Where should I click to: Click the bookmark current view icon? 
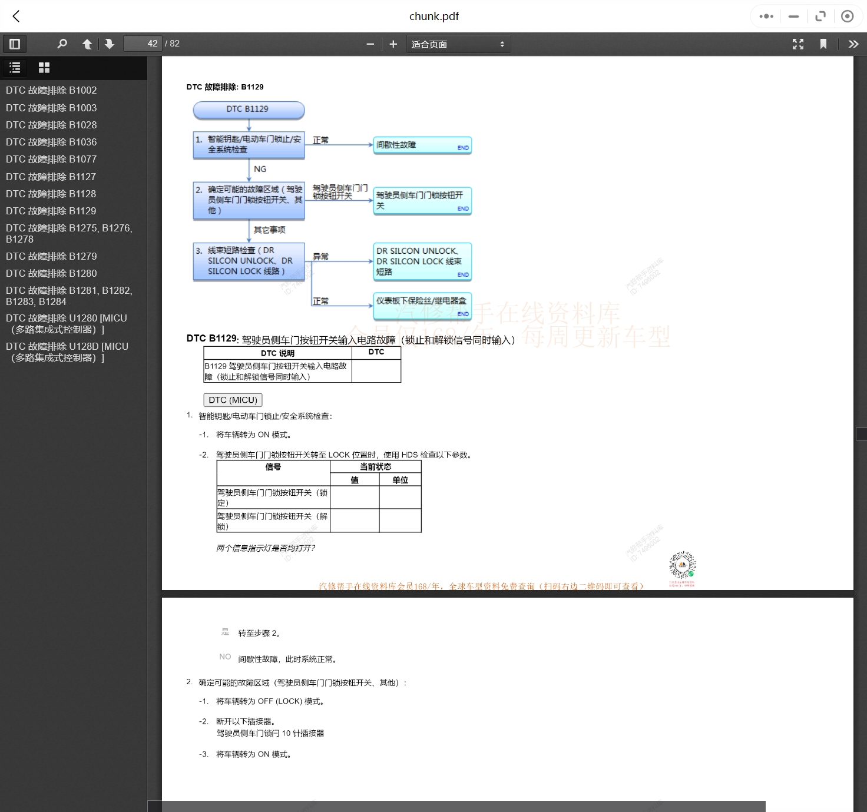tap(823, 44)
